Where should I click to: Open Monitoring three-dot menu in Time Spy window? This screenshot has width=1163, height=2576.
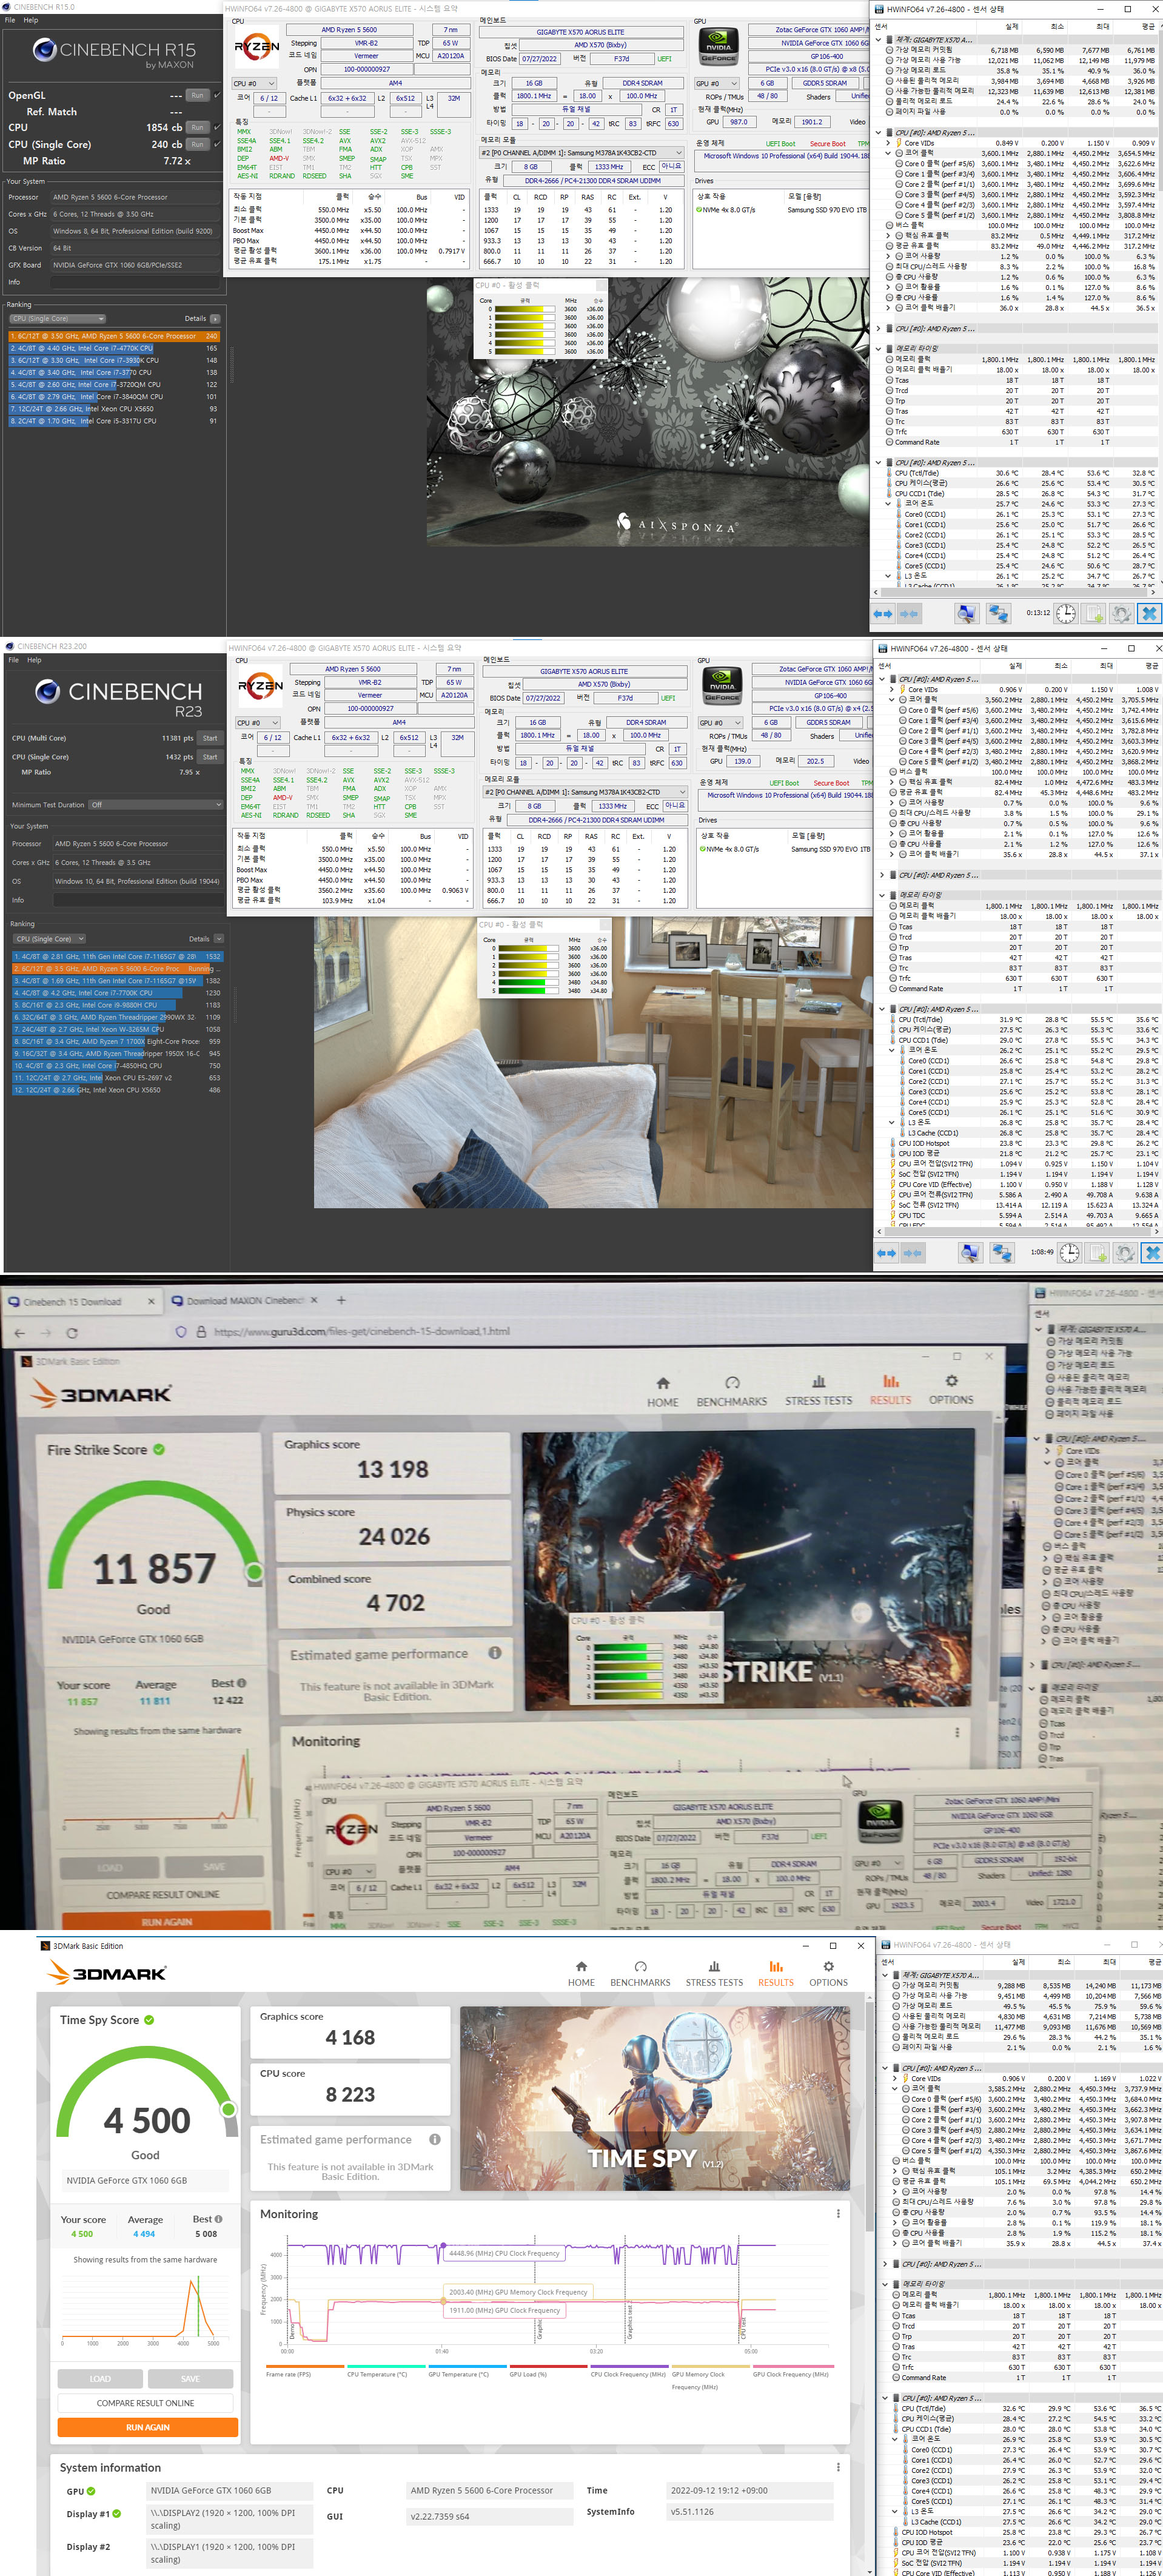(x=838, y=2214)
